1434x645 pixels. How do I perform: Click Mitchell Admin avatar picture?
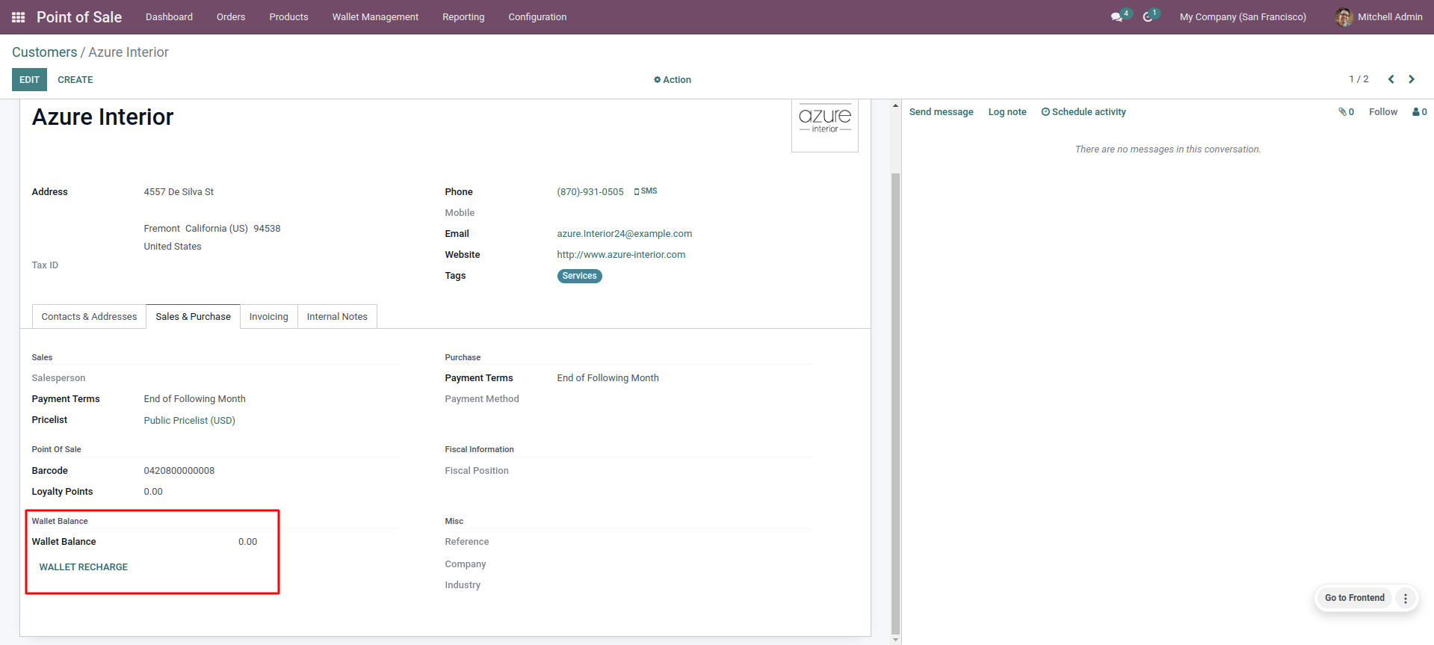[x=1344, y=17]
